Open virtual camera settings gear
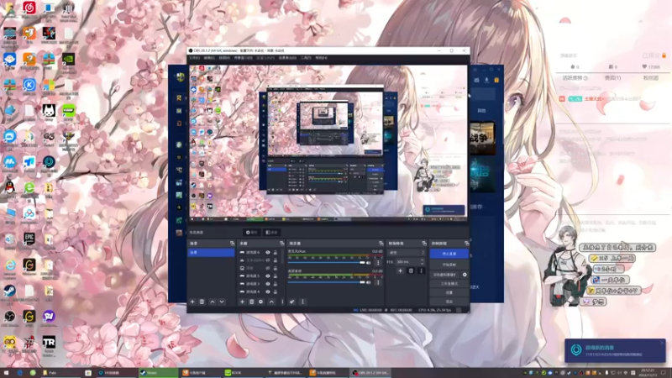 pyautogui.click(x=465, y=275)
